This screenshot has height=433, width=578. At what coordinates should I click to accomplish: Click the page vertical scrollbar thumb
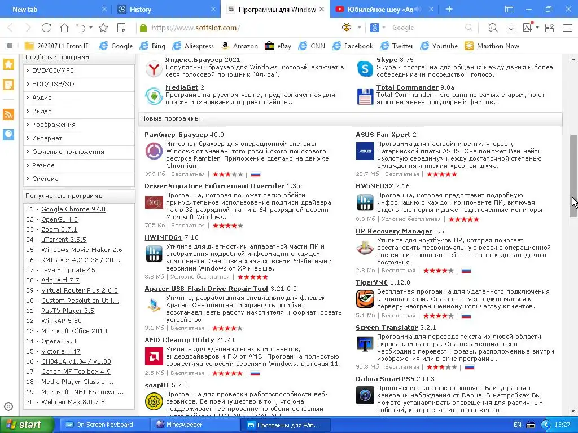(573, 176)
